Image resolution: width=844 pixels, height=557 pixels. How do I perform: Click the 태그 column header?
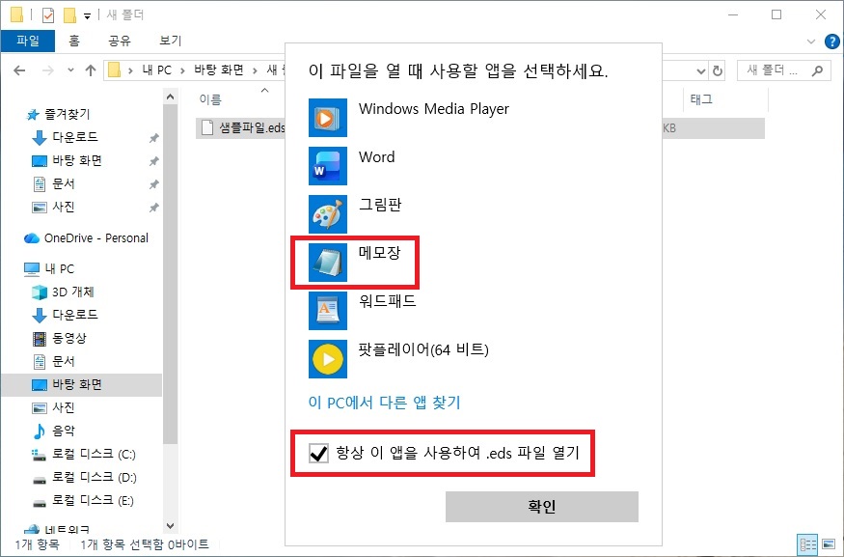pos(701,99)
